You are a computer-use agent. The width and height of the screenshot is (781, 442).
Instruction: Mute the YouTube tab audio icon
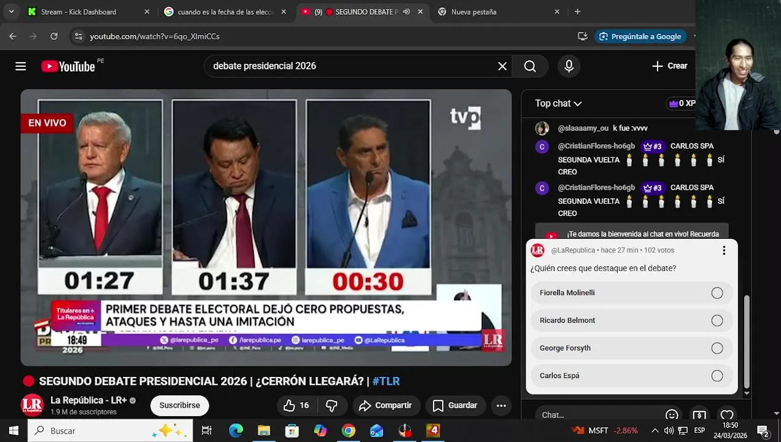[x=406, y=12]
